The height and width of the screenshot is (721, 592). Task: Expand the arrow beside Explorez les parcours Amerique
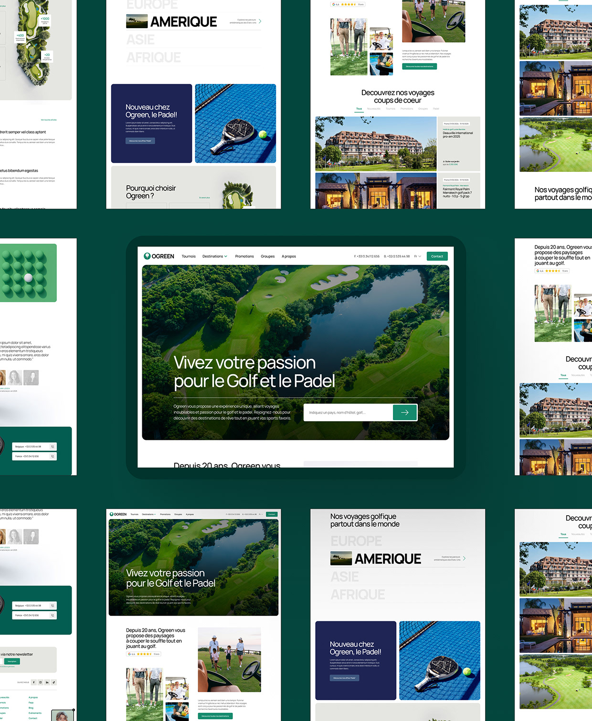click(260, 21)
